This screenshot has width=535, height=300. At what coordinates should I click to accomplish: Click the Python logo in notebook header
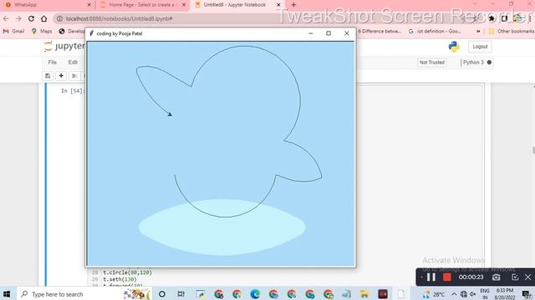[x=454, y=47]
